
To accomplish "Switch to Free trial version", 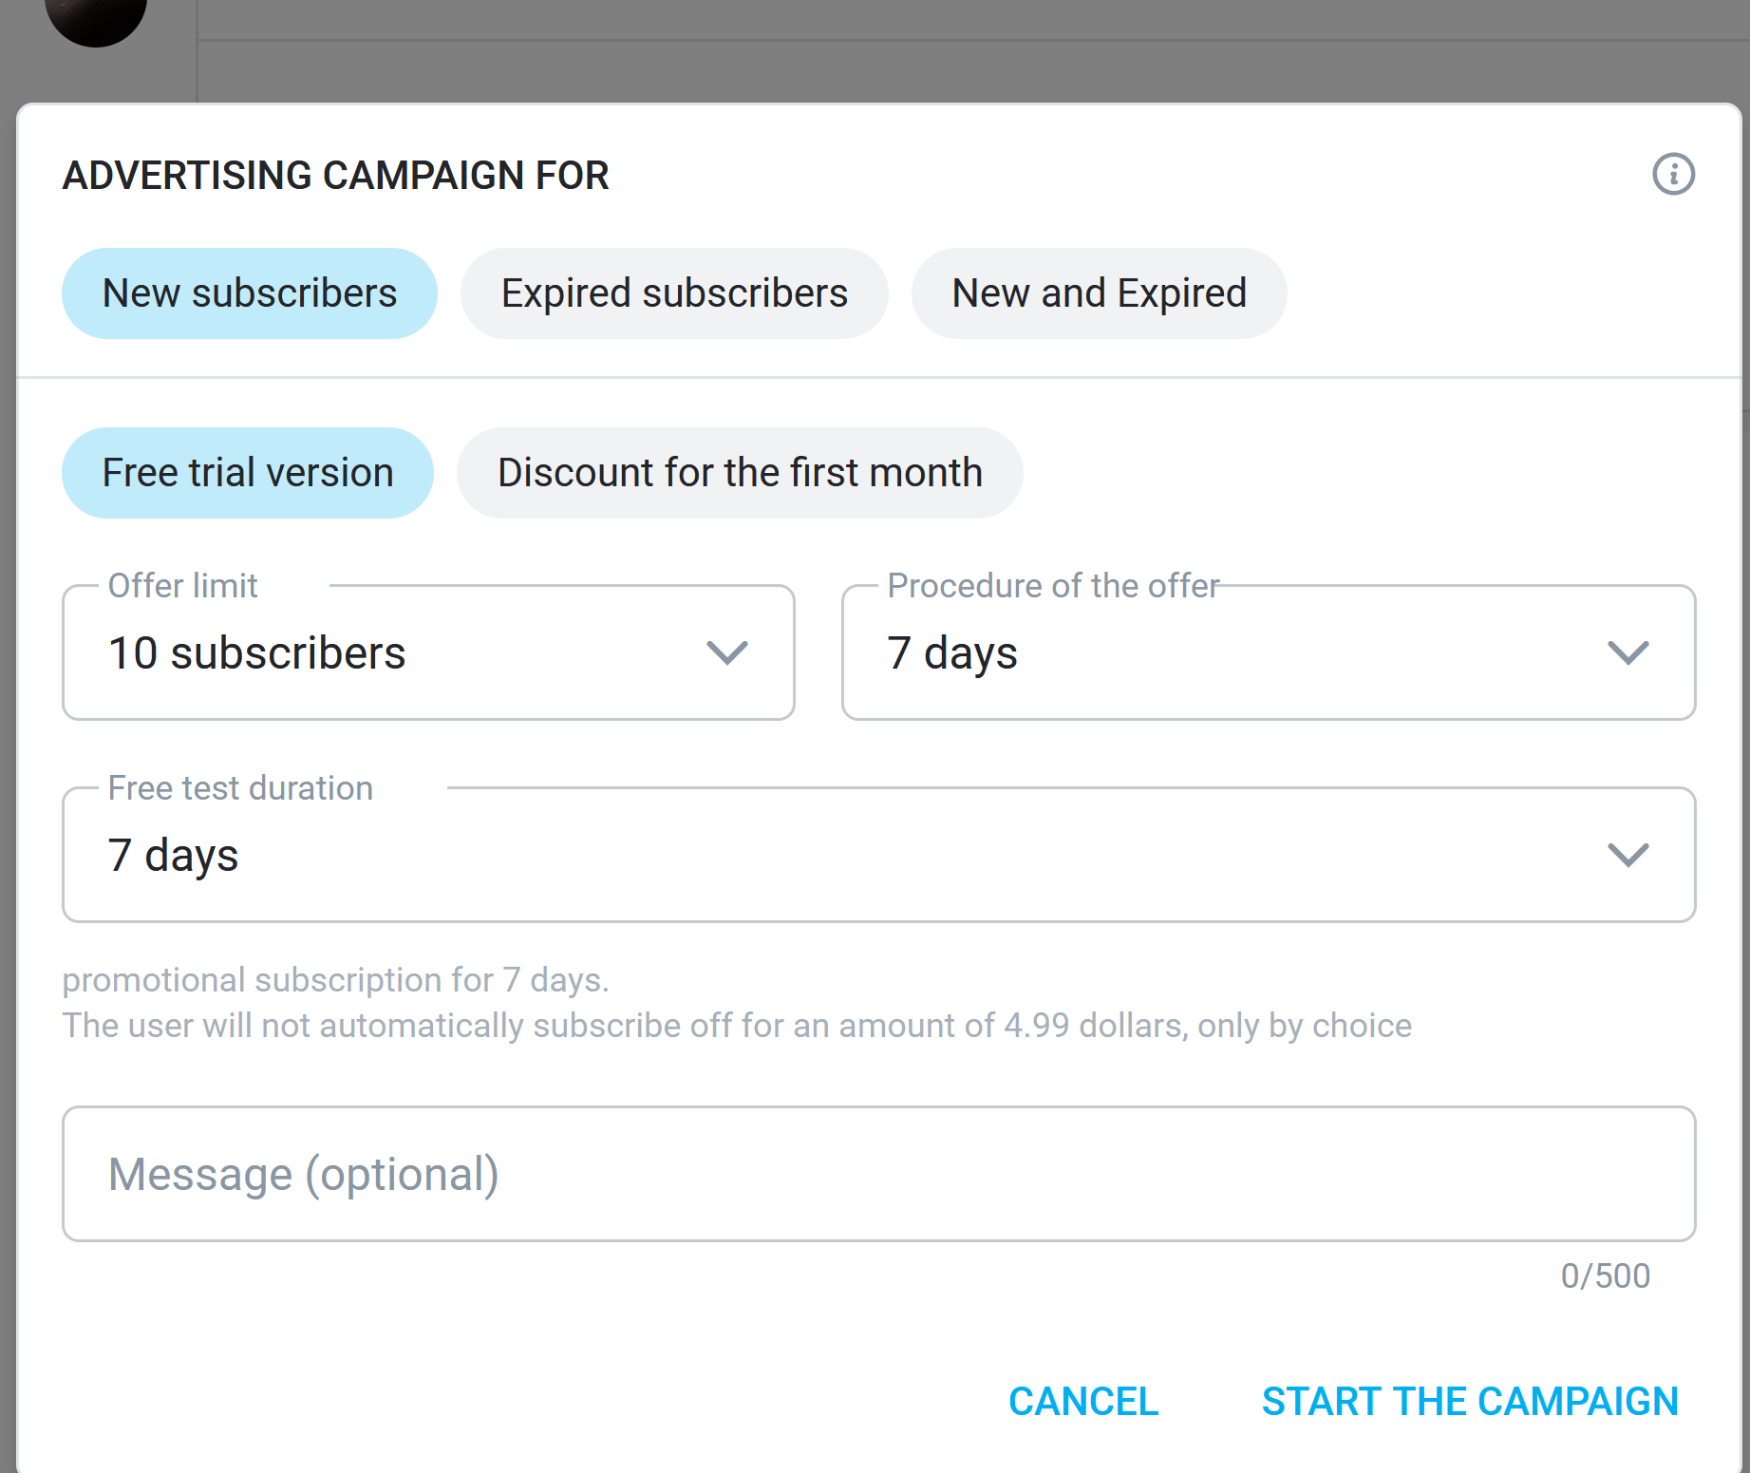I will pos(248,473).
